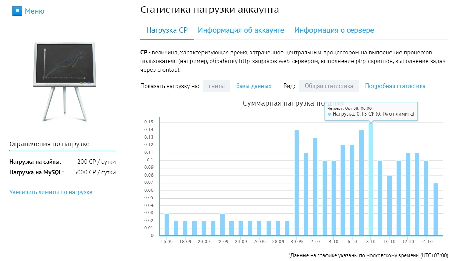Select Общая статистика view
Viewport: 455px width, 261px height.
(329, 86)
